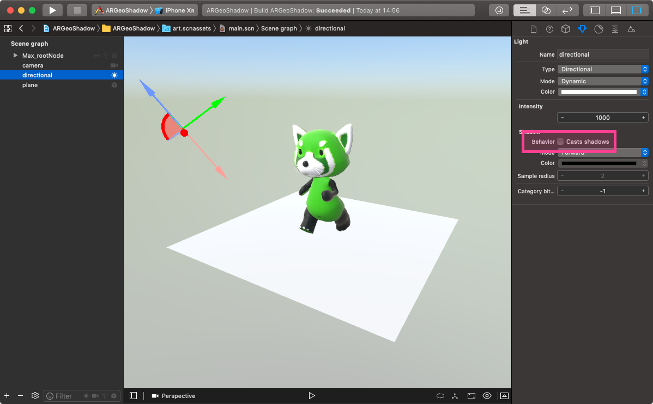Toggle the inspectors panel
This screenshot has width=653, height=404.
pos(637,10)
